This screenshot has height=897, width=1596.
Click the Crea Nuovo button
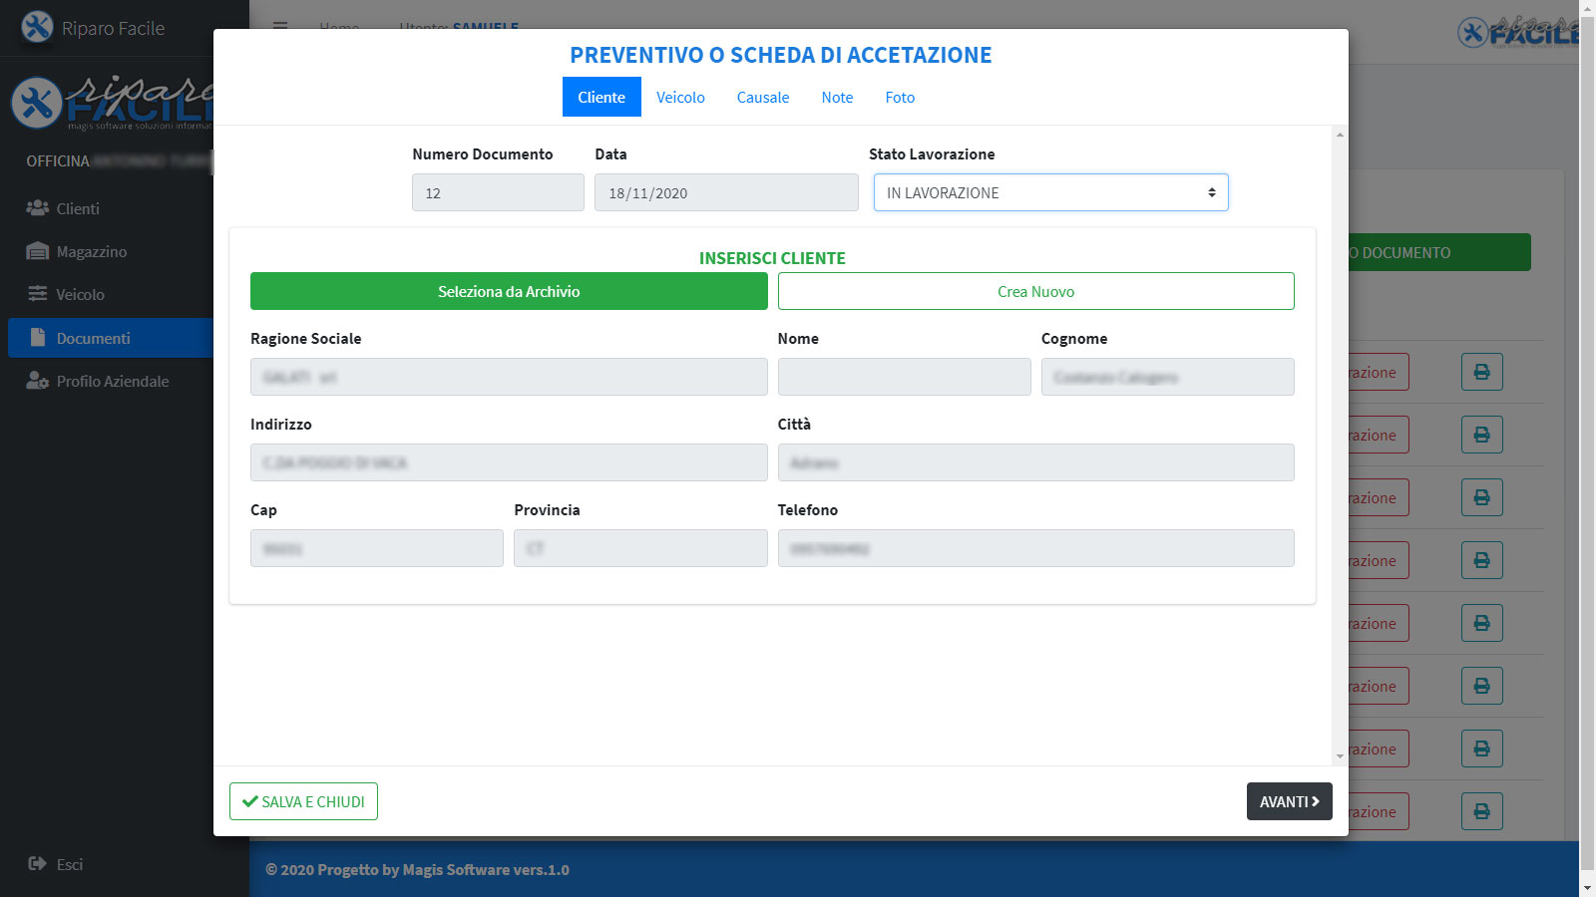pyautogui.click(x=1035, y=291)
